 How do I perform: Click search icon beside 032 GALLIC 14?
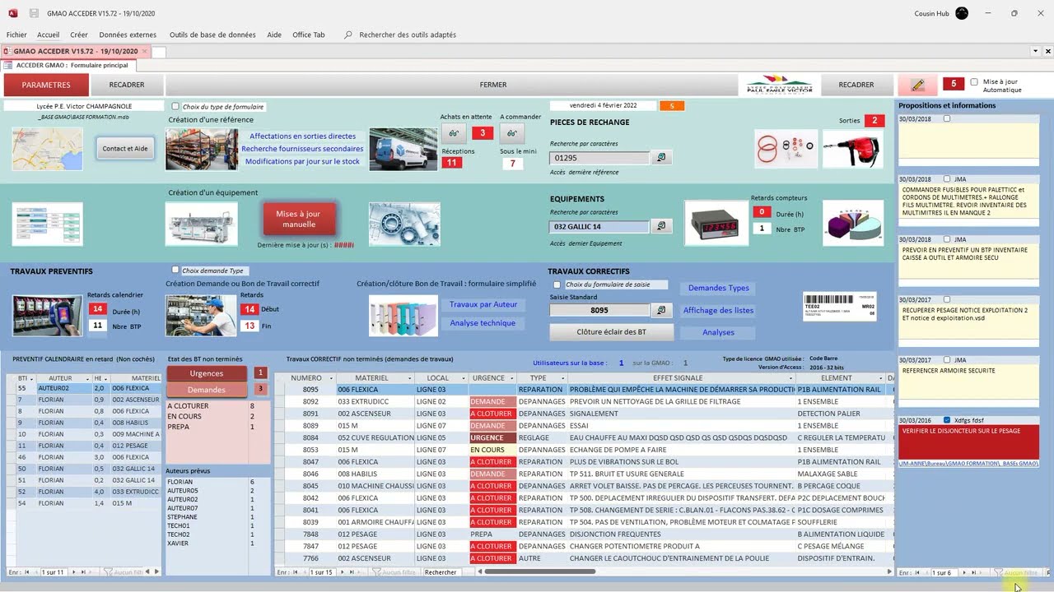660,226
